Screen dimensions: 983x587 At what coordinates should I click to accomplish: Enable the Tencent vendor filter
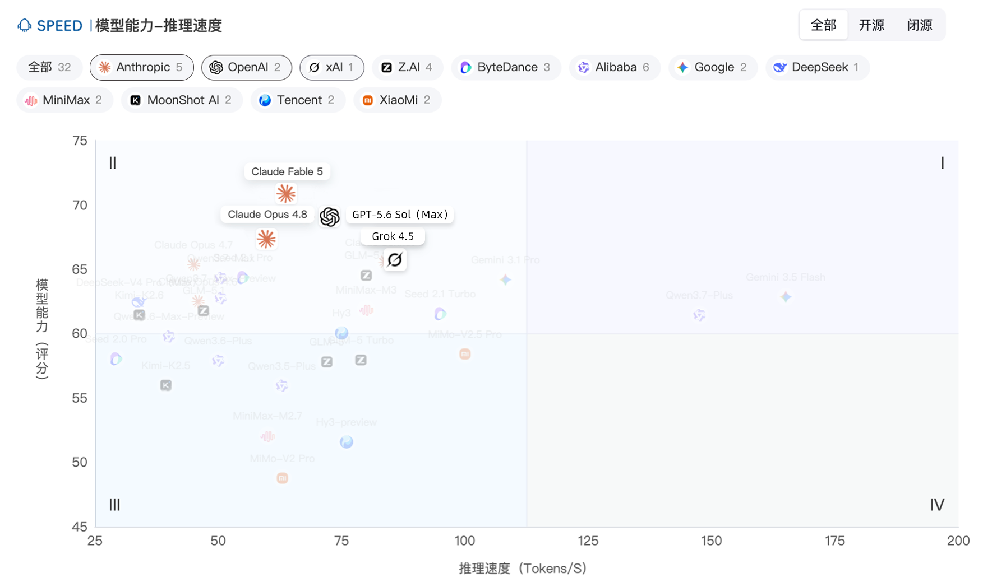coord(298,100)
